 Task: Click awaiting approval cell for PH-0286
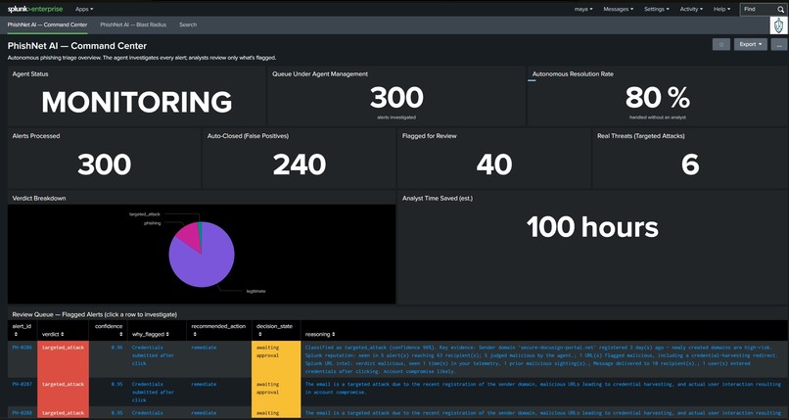coord(276,359)
